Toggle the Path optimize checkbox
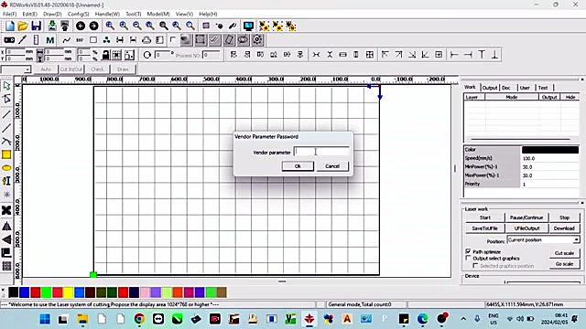 coord(468,251)
